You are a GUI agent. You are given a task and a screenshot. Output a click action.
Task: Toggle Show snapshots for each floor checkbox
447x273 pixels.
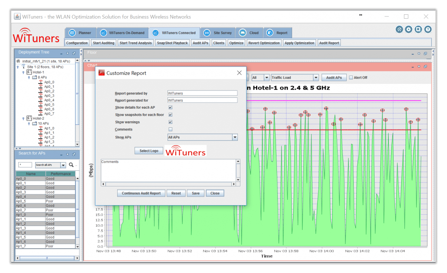[x=171, y=114]
